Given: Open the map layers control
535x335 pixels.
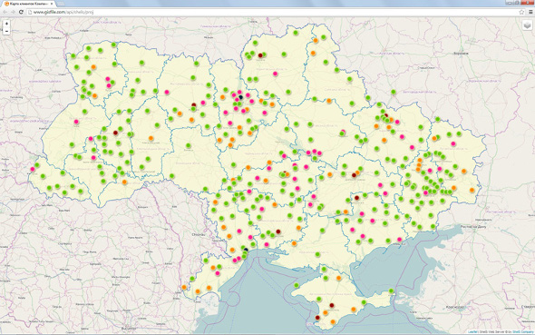Looking at the screenshot, I should pyautogui.click(x=527, y=25).
